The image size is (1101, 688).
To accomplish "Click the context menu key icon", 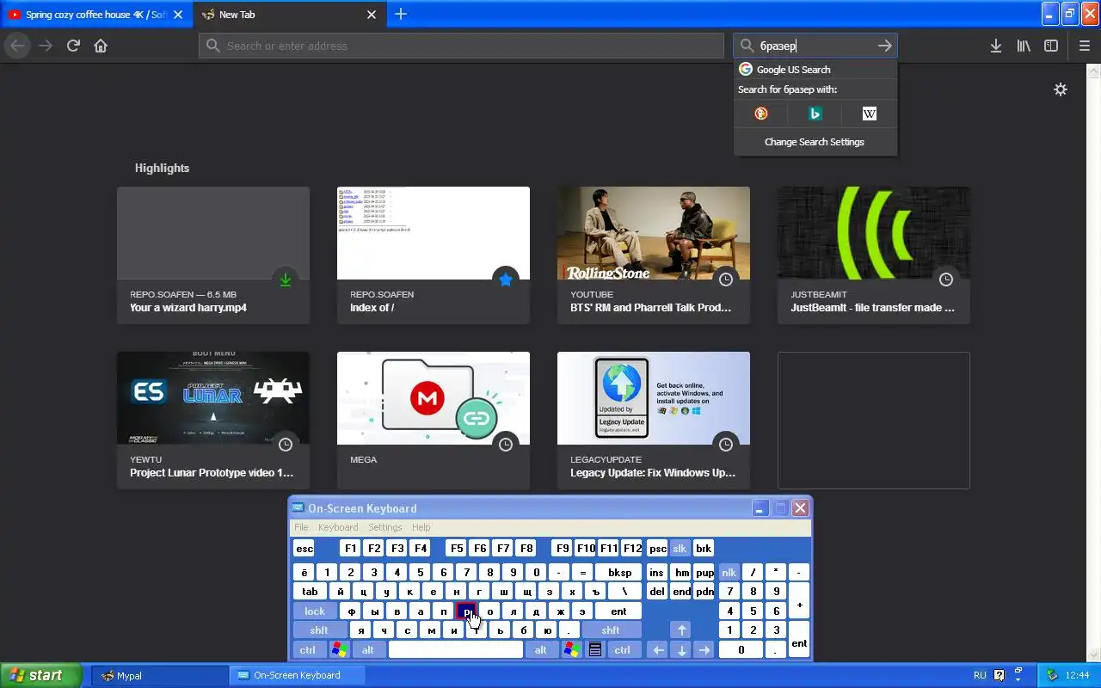I will pos(594,650).
